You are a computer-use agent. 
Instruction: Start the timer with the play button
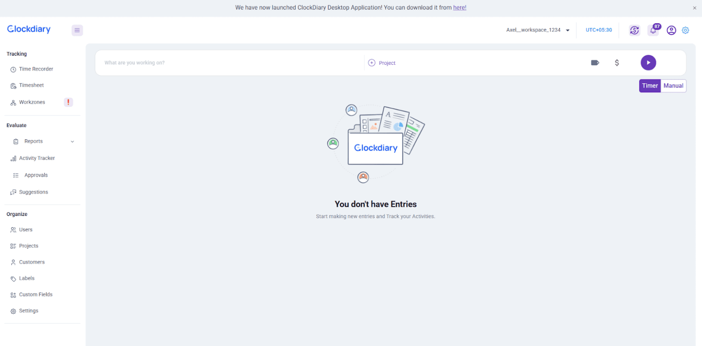[x=648, y=63]
